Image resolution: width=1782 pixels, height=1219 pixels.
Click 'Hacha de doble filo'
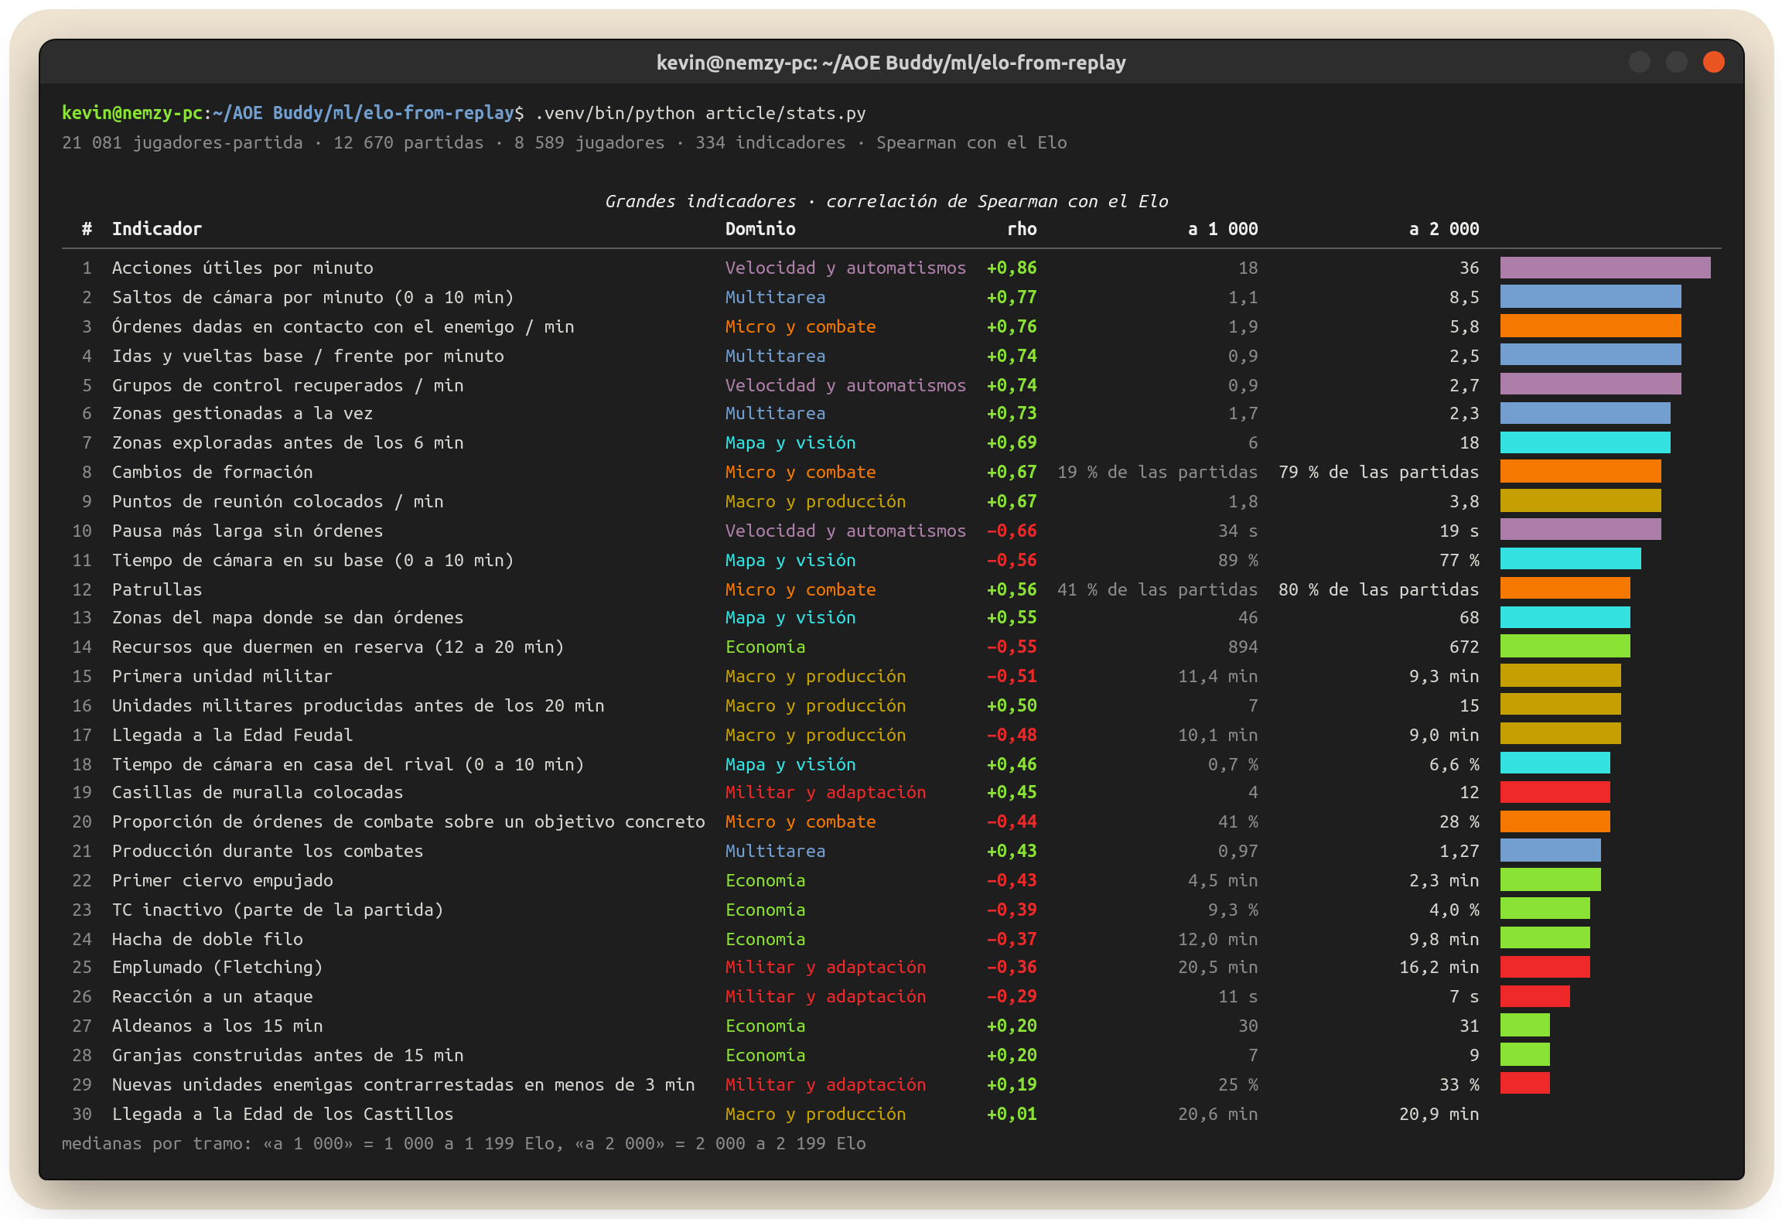click(207, 939)
